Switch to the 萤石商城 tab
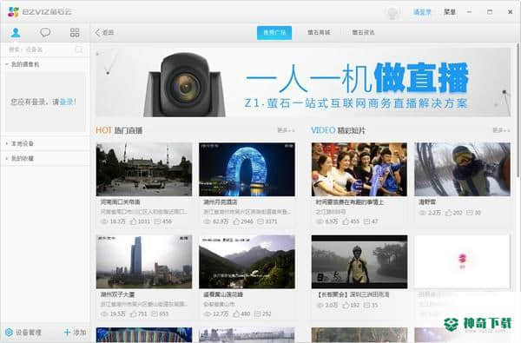The width and height of the screenshot is (521, 343). pos(319,33)
